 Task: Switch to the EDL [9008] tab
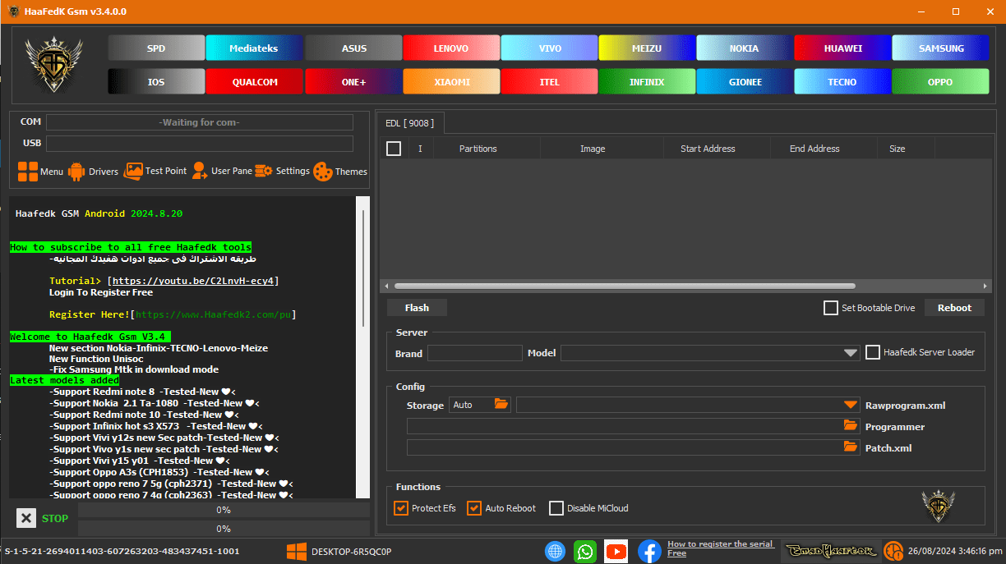tap(410, 122)
